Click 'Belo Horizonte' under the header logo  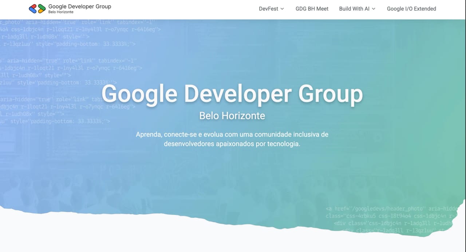tap(61, 12)
